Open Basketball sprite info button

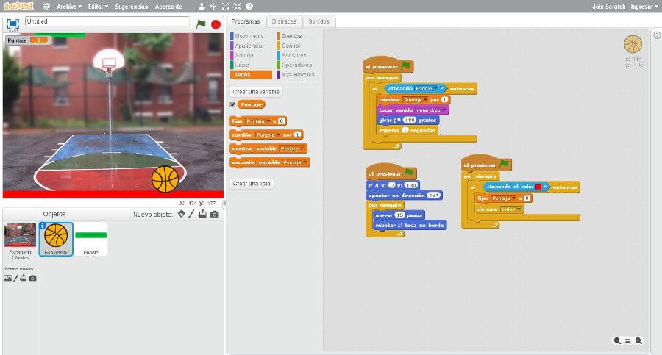(43, 226)
